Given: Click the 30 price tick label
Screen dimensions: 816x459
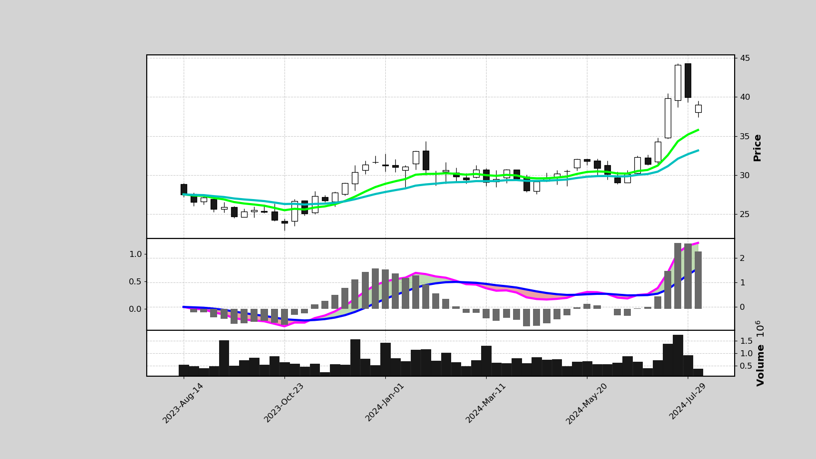Looking at the screenshot, I should click(745, 175).
